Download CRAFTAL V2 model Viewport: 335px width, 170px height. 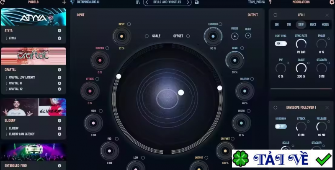coord(59,89)
